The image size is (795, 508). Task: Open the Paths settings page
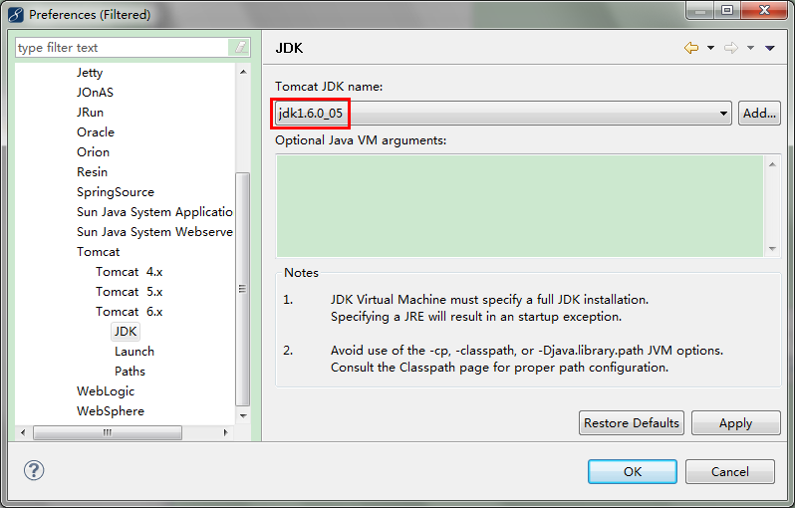click(130, 372)
